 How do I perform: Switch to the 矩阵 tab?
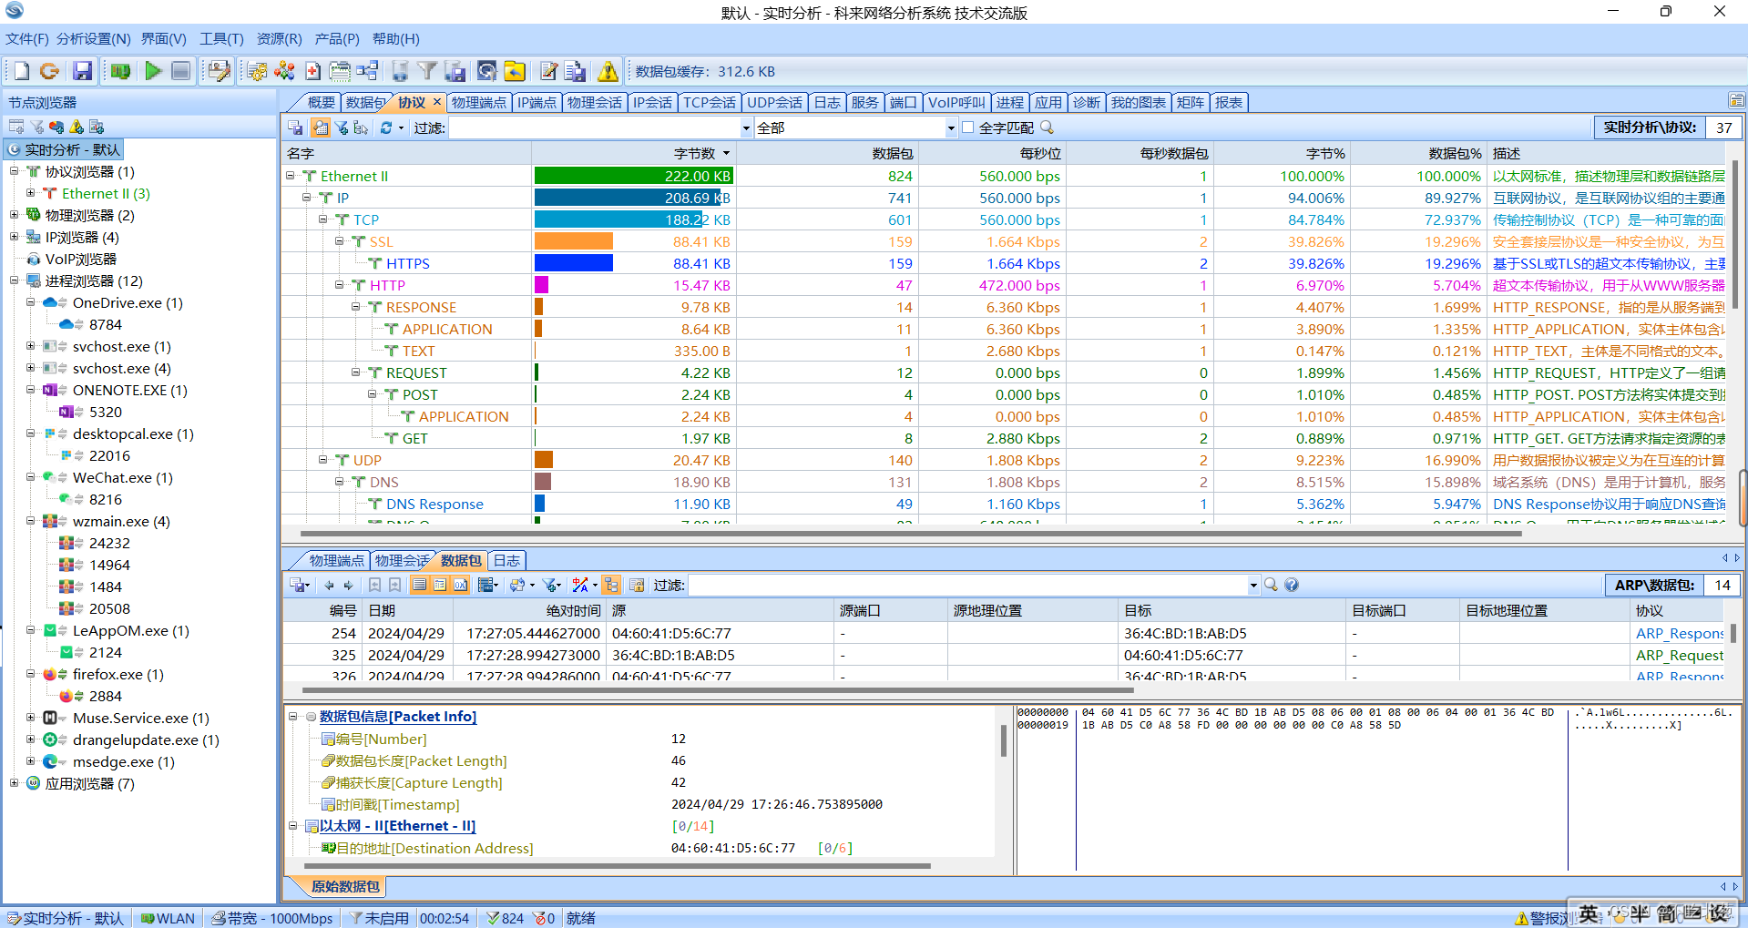point(1190,102)
